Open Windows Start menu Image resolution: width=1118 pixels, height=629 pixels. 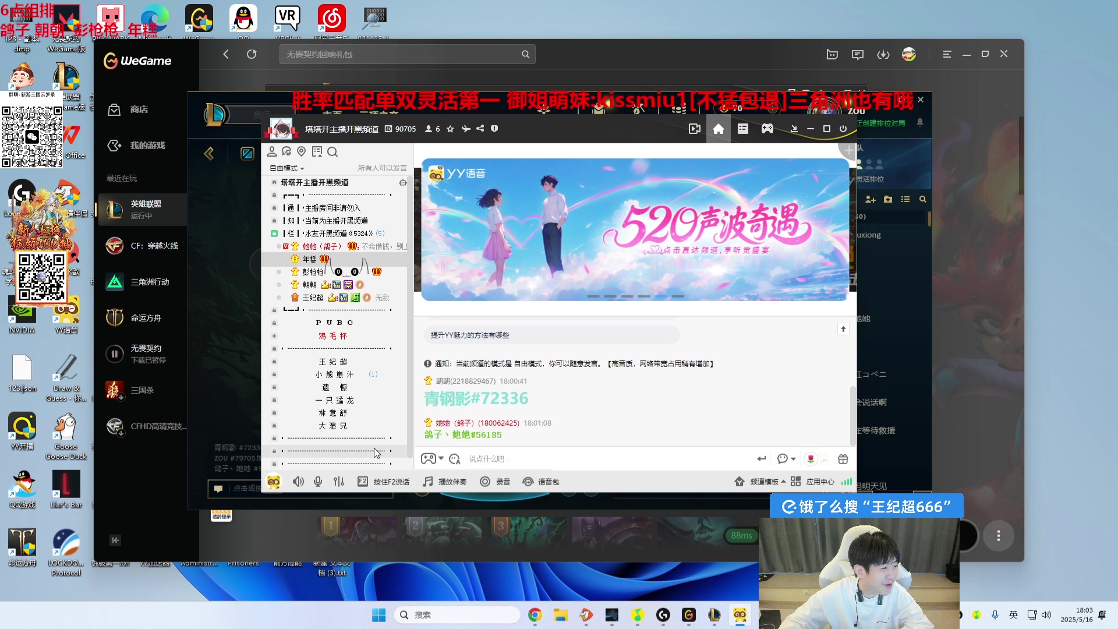(378, 615)
